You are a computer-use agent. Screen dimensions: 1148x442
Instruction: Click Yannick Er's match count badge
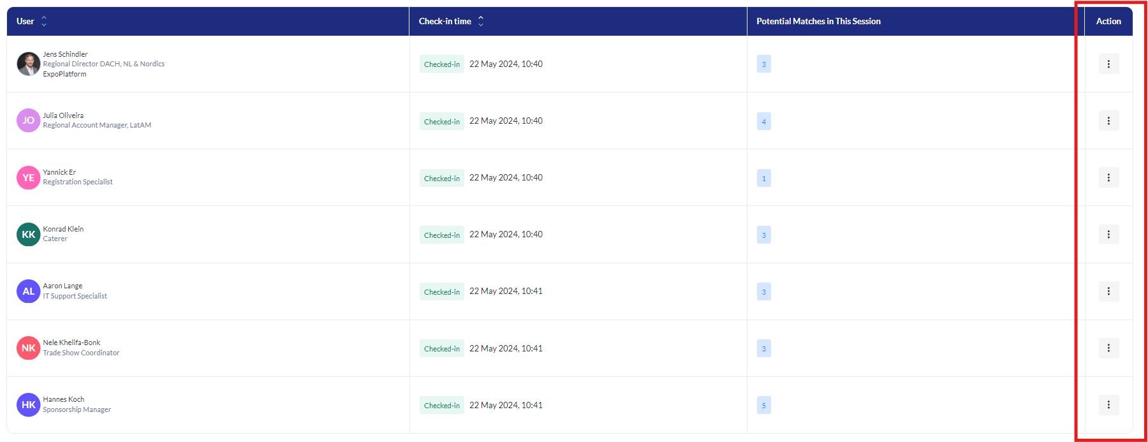[763, 178]
